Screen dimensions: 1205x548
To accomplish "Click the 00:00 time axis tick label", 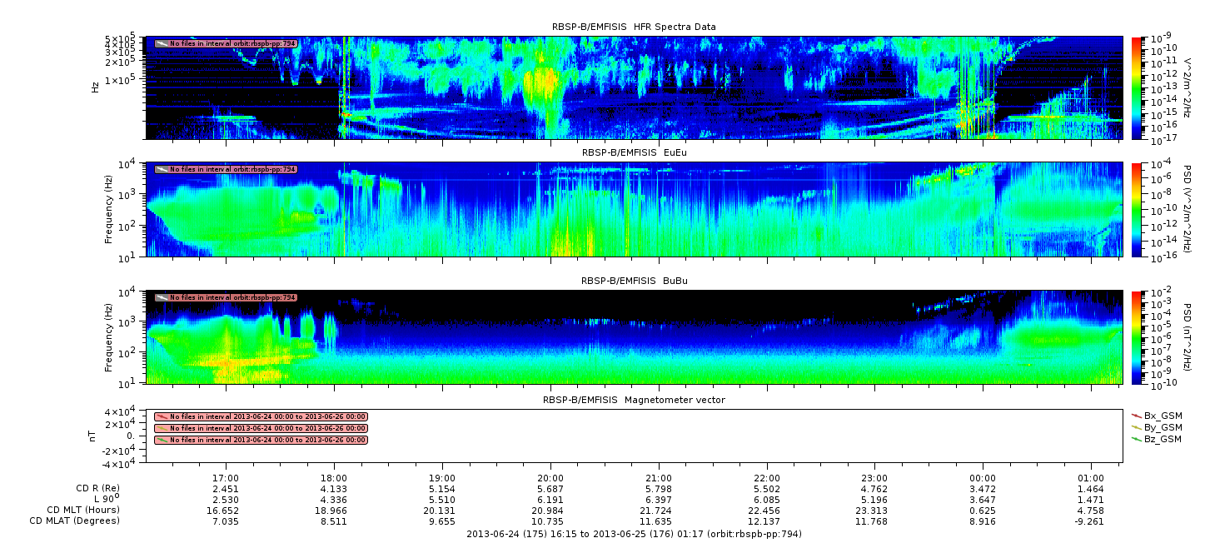I will point(983,479).
